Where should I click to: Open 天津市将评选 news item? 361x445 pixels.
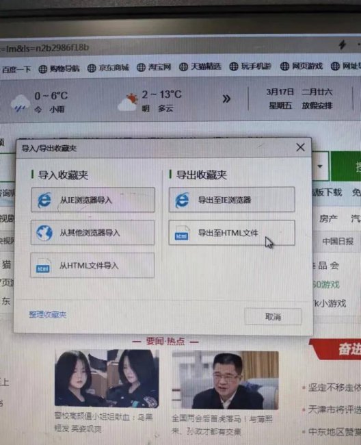pyautogui.click(x=334, y=409)
